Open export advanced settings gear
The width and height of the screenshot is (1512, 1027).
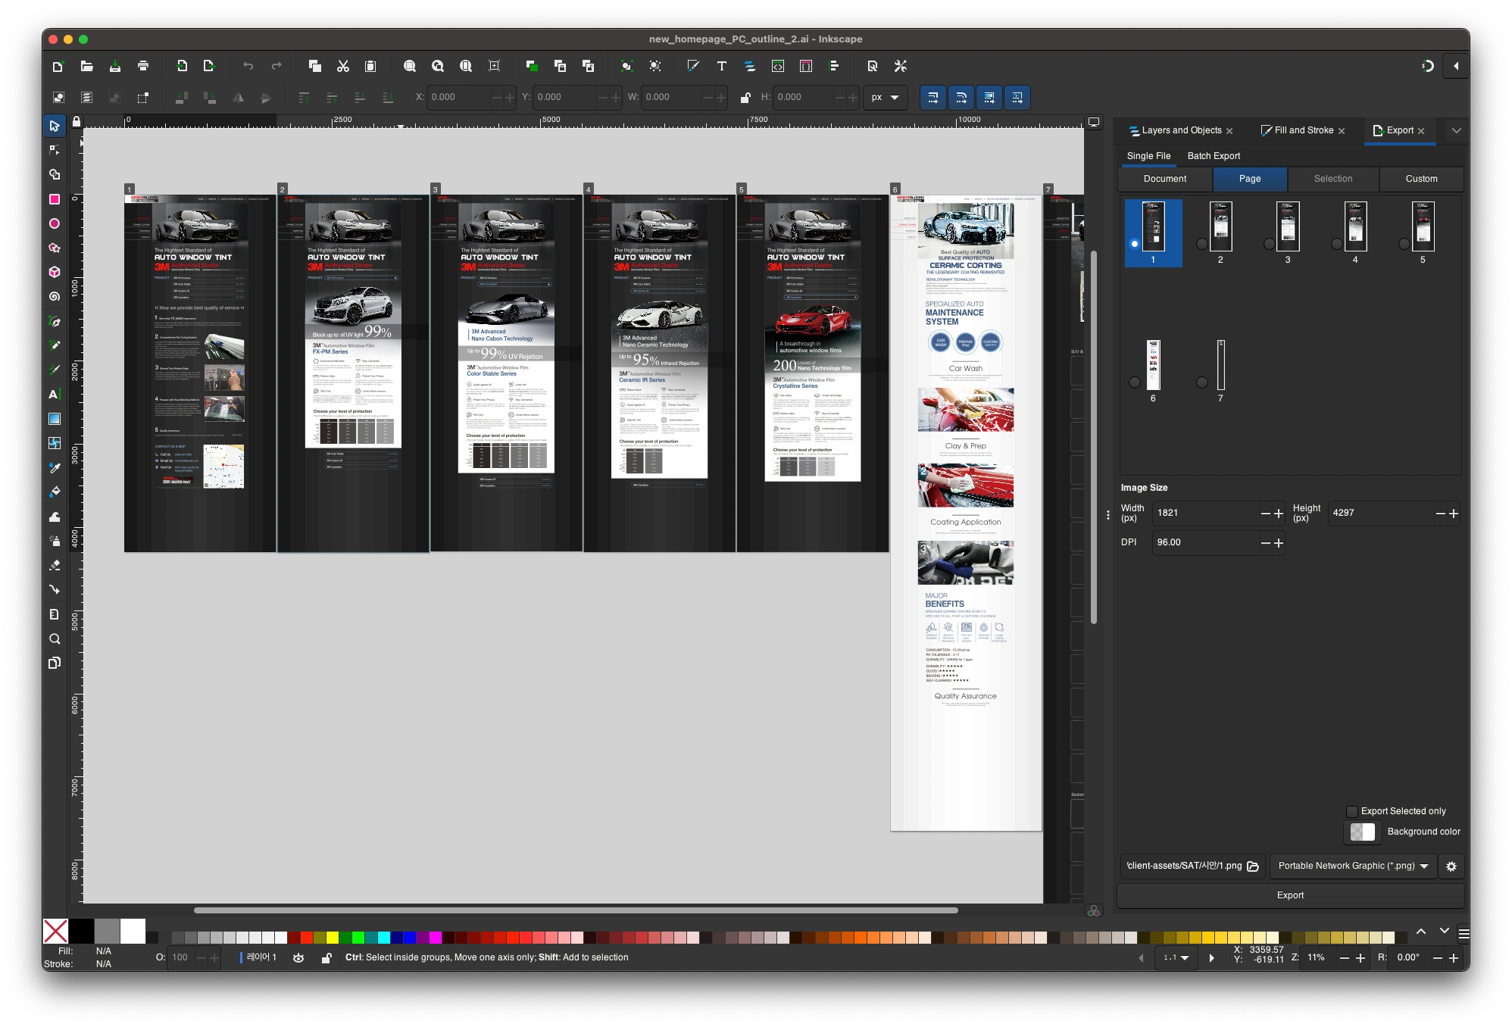pyautogui.click(x=1451, y=866)
